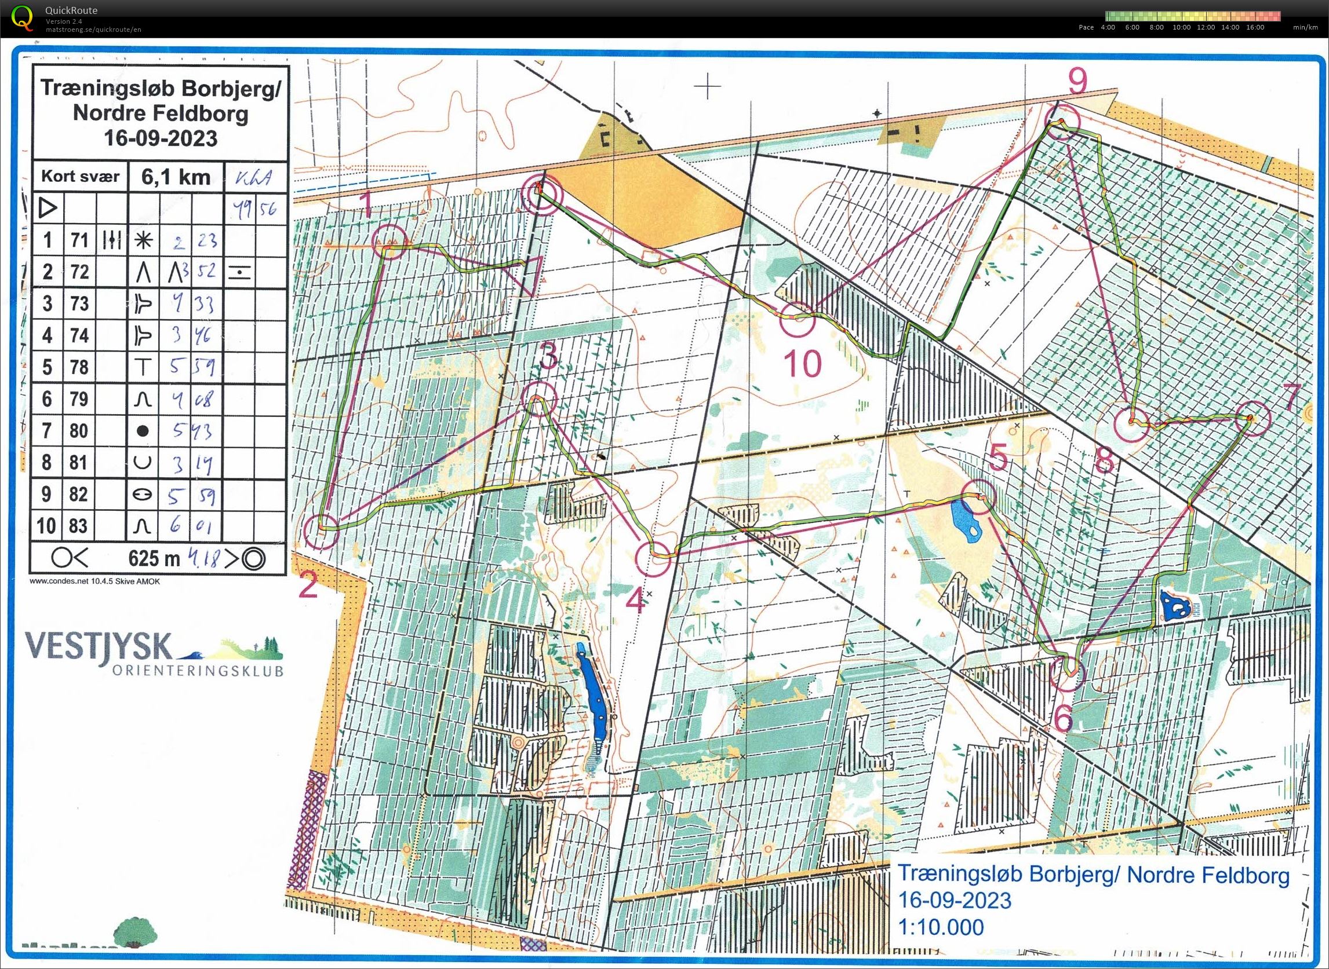Viewport: 1329px width, 969px height.
Task: Open the matstroeng.se/quickroute/en link
Action: pos(93,30)
